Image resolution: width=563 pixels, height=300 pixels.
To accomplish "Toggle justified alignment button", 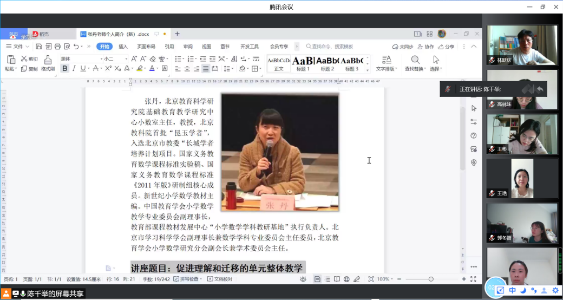I will (206, 68).
